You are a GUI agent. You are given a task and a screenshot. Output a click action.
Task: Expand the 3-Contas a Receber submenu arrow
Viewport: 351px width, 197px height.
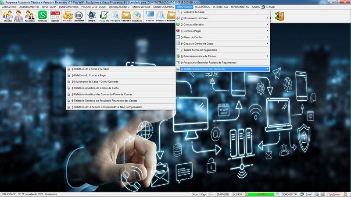(x=267, y=25)
